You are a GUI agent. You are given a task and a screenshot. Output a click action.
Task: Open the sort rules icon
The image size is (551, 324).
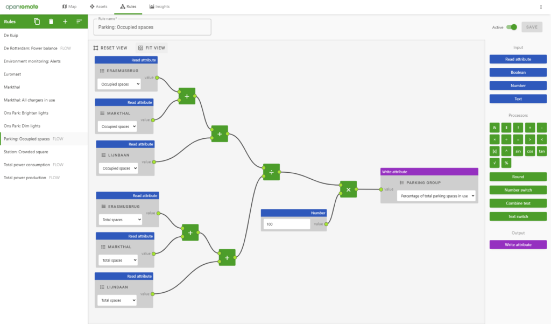[x=79, y=22]
